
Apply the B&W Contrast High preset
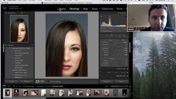[21, 73]
